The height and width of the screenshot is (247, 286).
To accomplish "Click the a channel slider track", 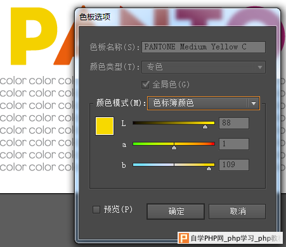I will [x=174, y=144].
